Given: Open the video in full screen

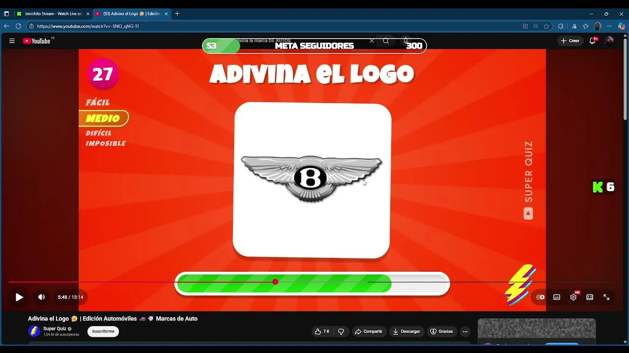Looking at the screenshot, I should tap(606, 297).
